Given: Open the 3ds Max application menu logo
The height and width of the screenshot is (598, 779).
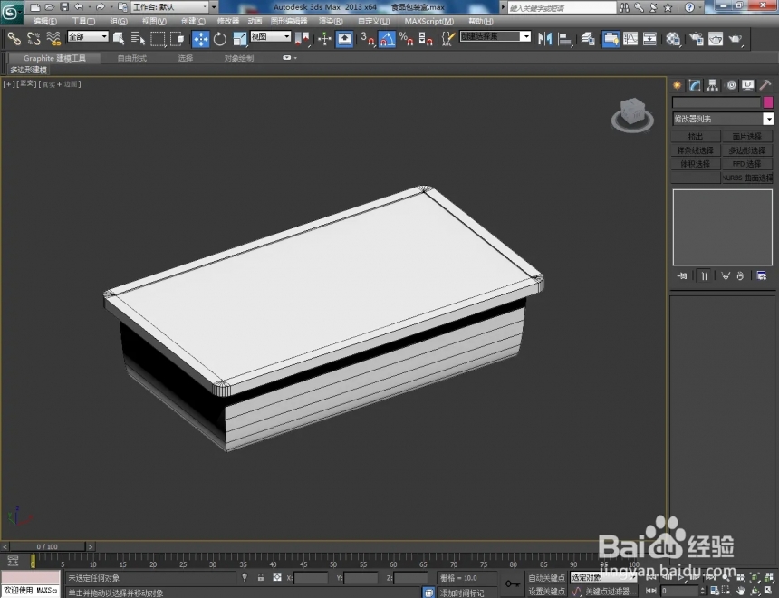Looking at the screenshot, I should (x=12, y=12).
